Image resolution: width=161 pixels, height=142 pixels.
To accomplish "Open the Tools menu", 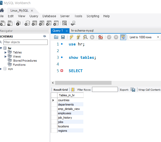I will [78, 16].
